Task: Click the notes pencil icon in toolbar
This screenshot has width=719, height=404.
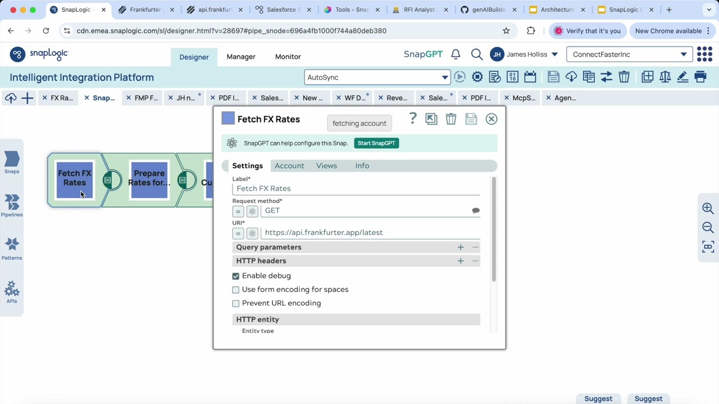Action: [x=682, y=77]
